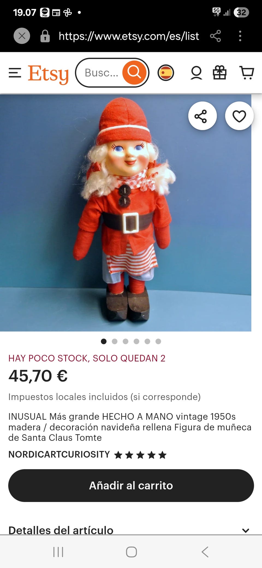Tap the orange search magnifier button
The height and width of the screenshot is (568, 262).
[x=134, y=73]
